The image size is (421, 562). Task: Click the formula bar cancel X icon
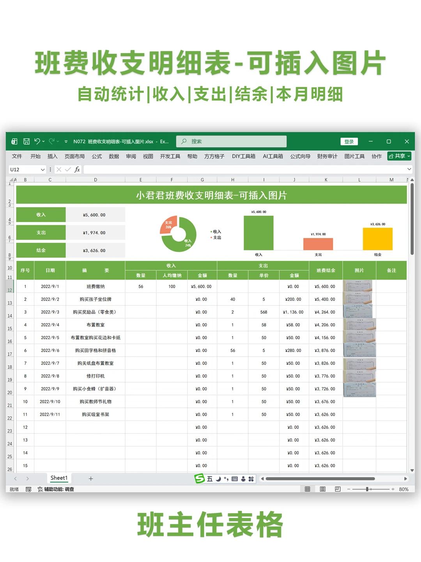(59, 169)
